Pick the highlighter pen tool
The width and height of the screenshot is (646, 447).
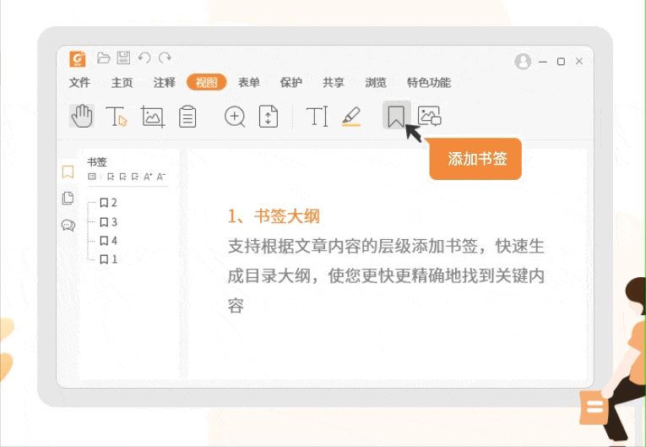pyautogui.click(x=351, y=117)
